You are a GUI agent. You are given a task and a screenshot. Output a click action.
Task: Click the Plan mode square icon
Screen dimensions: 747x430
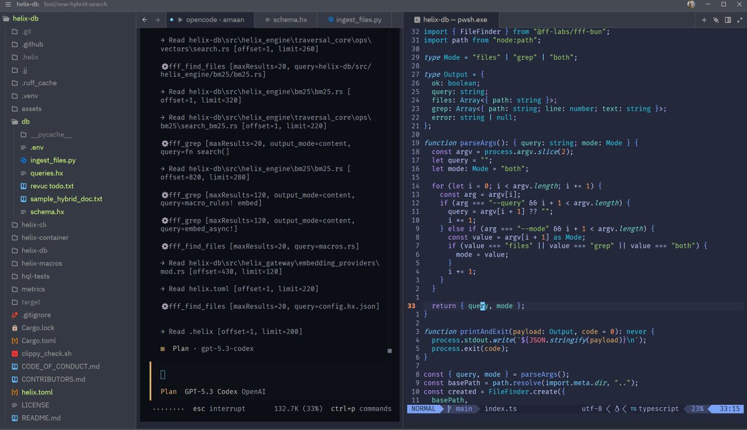point(163,349)
